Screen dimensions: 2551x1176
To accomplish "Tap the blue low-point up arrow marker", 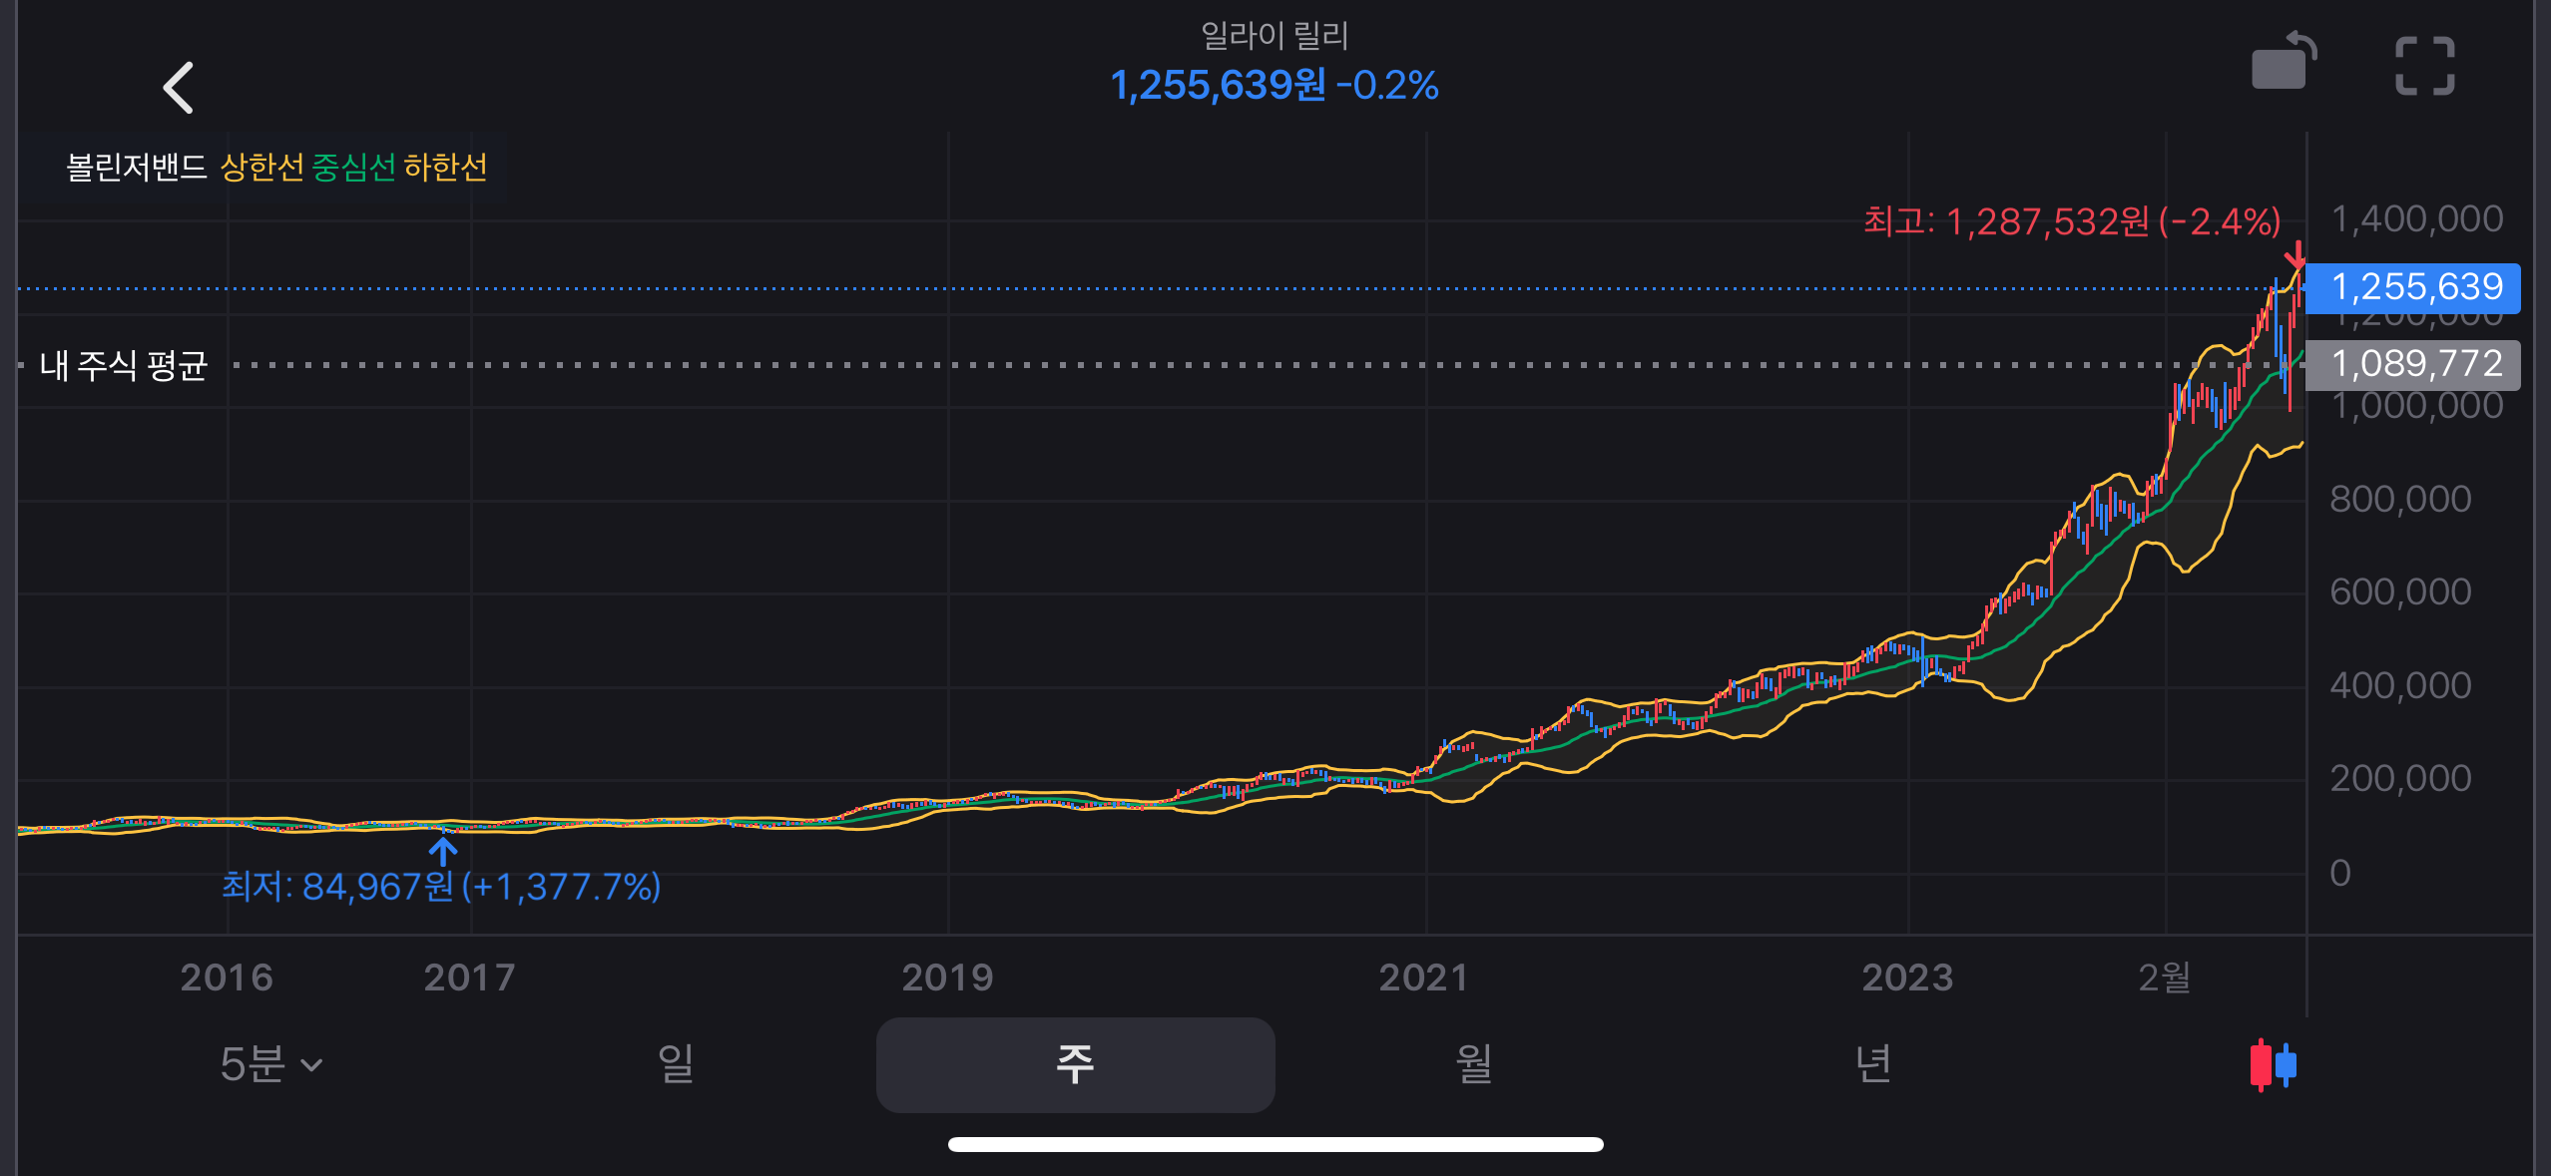I will pos(443,851).
